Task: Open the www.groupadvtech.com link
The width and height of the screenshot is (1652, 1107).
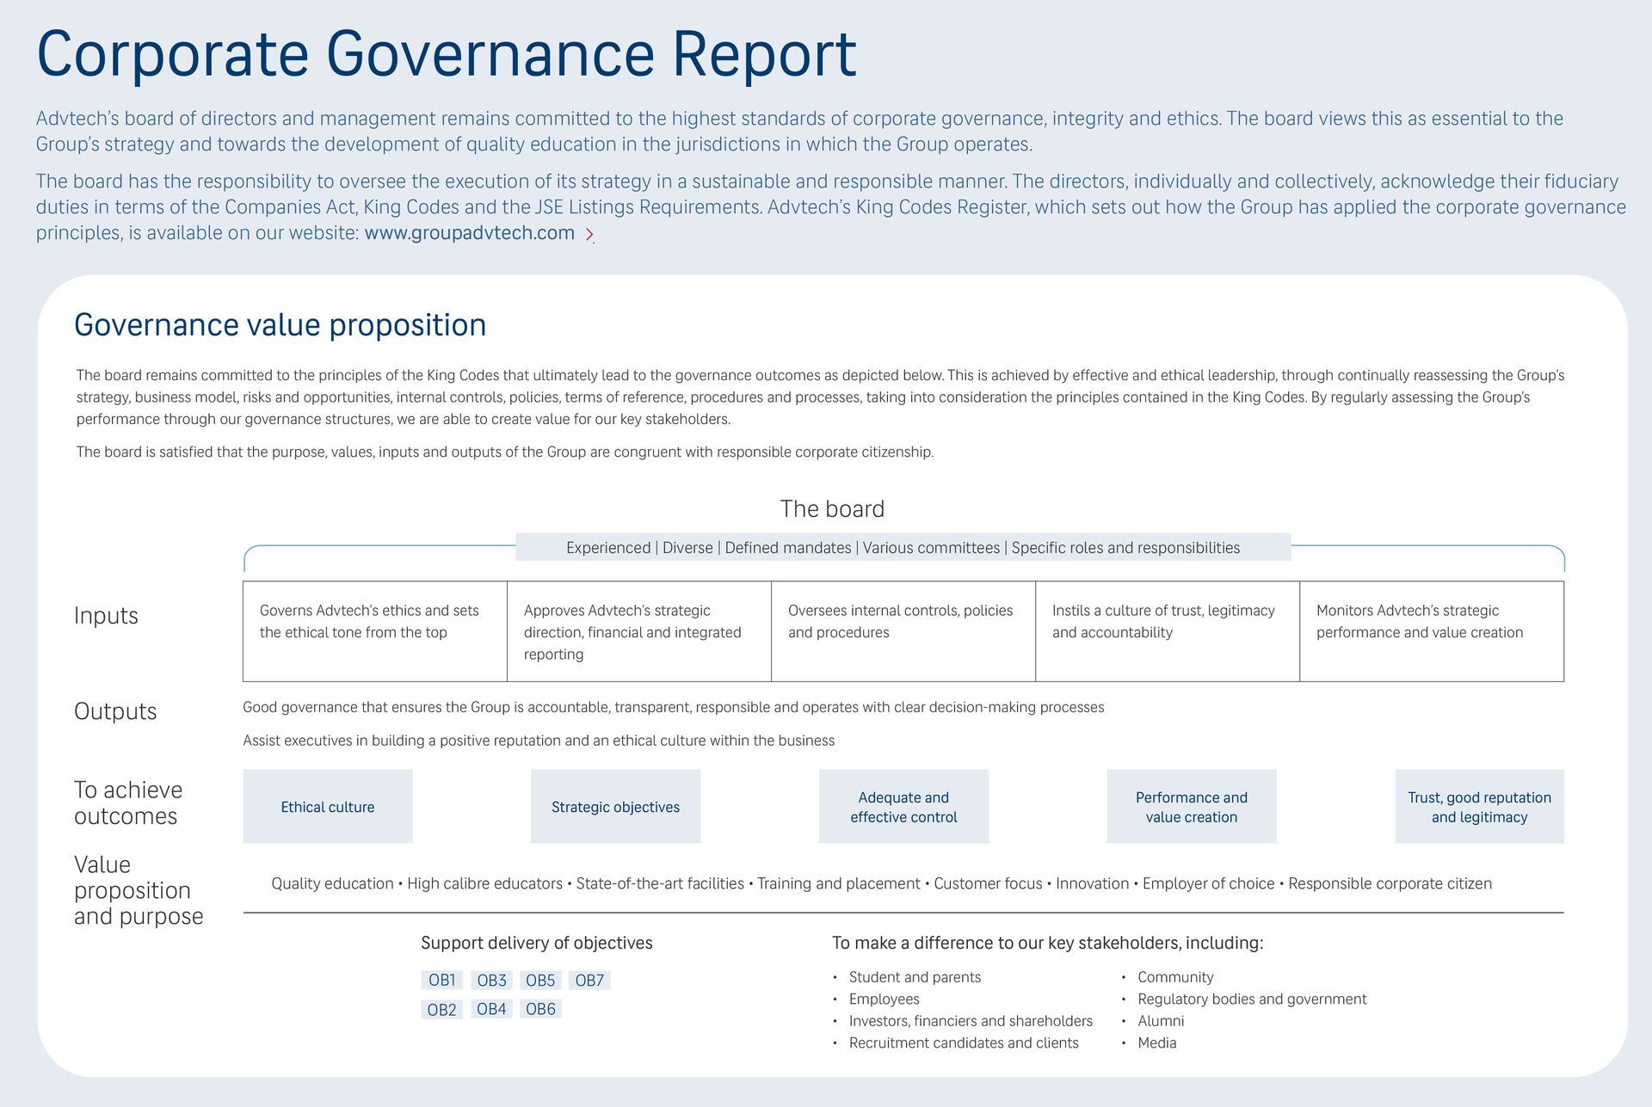Action: click(469, 233)
